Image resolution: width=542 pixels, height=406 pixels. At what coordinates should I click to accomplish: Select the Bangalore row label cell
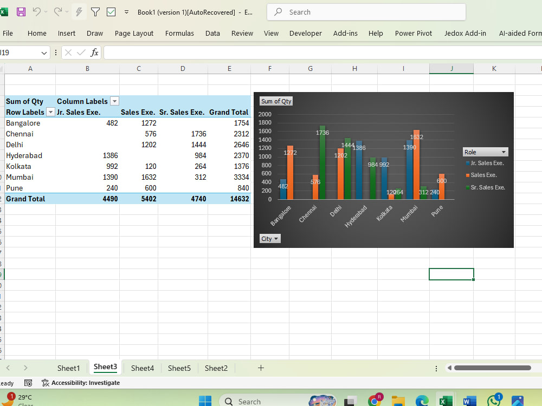[x=30, y=123]
